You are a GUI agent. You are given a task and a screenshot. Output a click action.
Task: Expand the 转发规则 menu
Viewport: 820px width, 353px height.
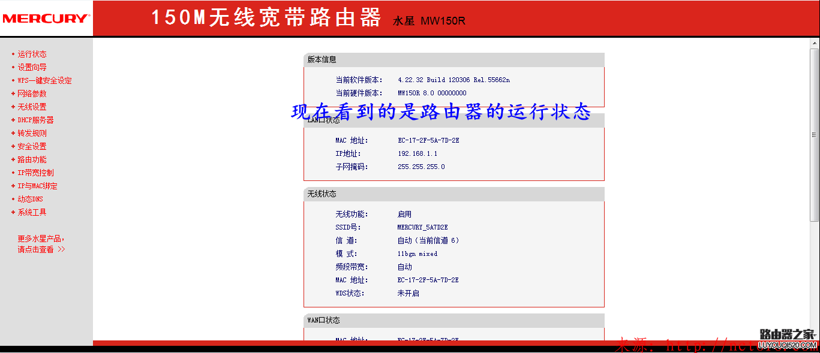[x=32, y=133]
